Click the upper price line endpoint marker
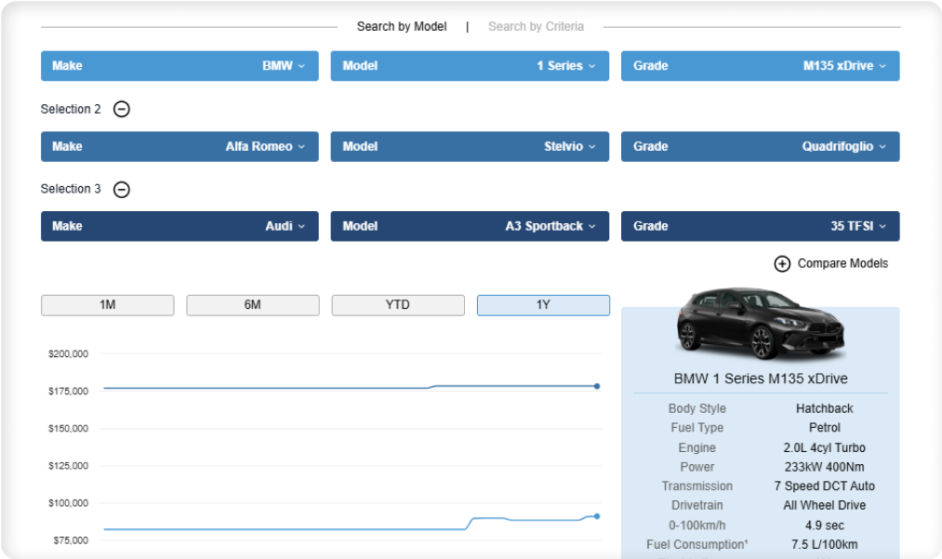This screenshot has height=559, width=942. pos(597,387)
